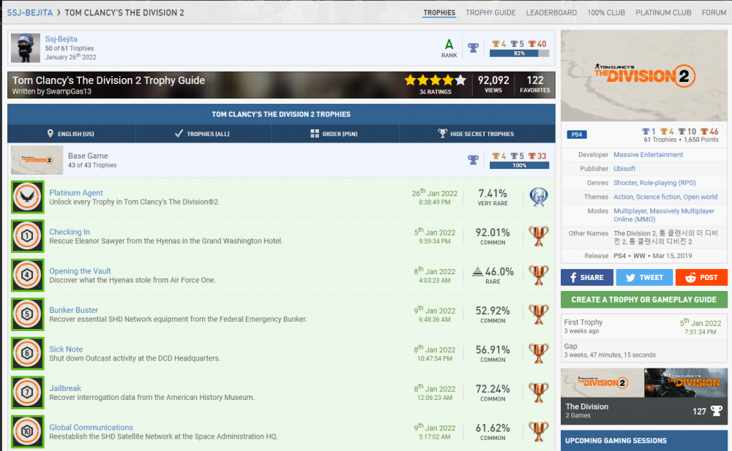Click the bronze trophy icon on Checking In row
Screen dimensions: 732x451
(539, 235)
